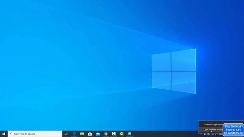Choose 'Open Network & Internet settings' menu entry

(210, 129)
